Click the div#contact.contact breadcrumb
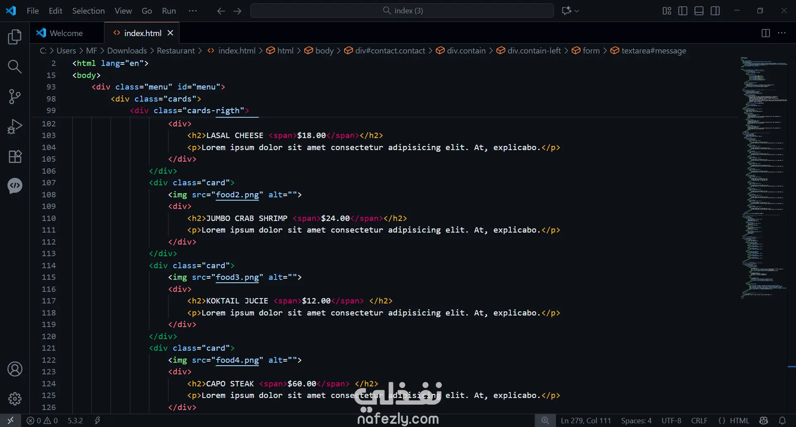Viewport: 796px width, 427px height. click(385, 51)
